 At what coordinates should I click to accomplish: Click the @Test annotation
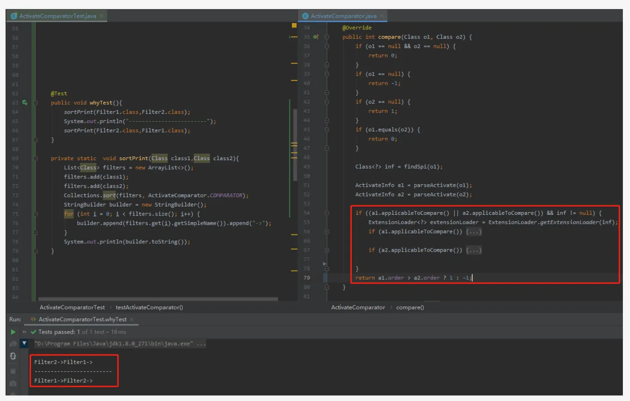tap(59, 94)
